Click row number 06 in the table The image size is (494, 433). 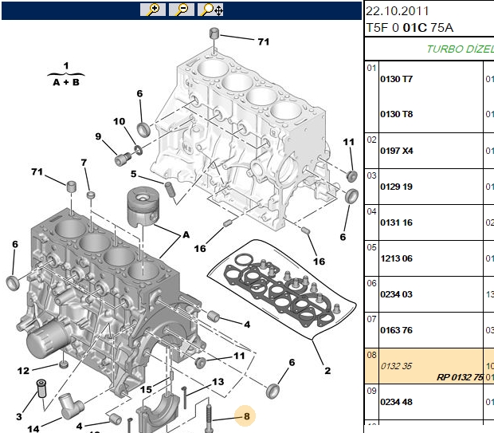click(x=372, y=283)
